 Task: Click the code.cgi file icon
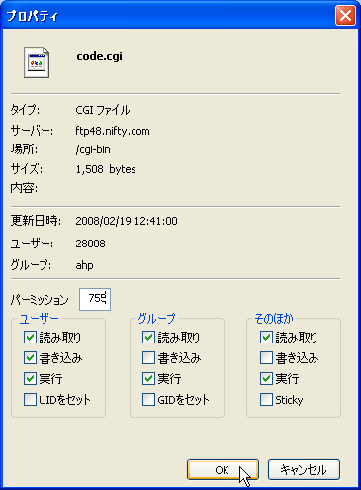tap(37, 62)
